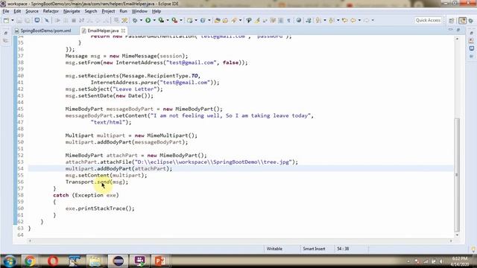The image size is (477, 268).
Task: Click the Open Type folder icon
Action: pyautogui.click(x=217, y=20)
